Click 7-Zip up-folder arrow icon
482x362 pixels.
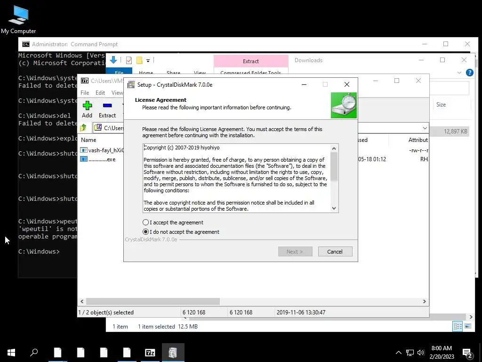(84, 128)
